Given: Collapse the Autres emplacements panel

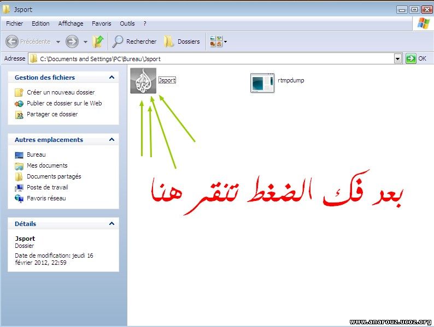Looking at the screenshot, I should pos(112,139).
